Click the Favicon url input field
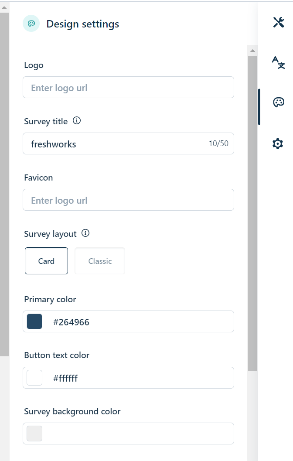Screen dimensions: 293x461 [128, 200]
